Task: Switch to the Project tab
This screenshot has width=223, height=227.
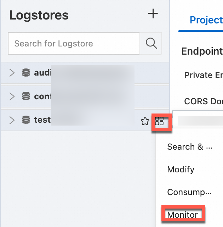Action: 205,20
